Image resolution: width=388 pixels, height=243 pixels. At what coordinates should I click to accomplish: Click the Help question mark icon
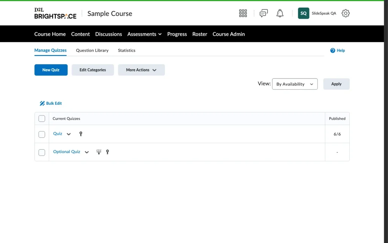click(x=333, y=50)
